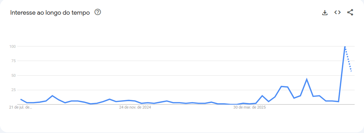364x133 pixels.
Task: Click the "50" label on the y-axis
Action: tap(13, 75)
